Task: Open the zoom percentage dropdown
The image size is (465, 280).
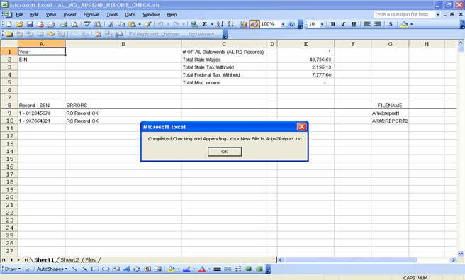Action: pos(283,24)
